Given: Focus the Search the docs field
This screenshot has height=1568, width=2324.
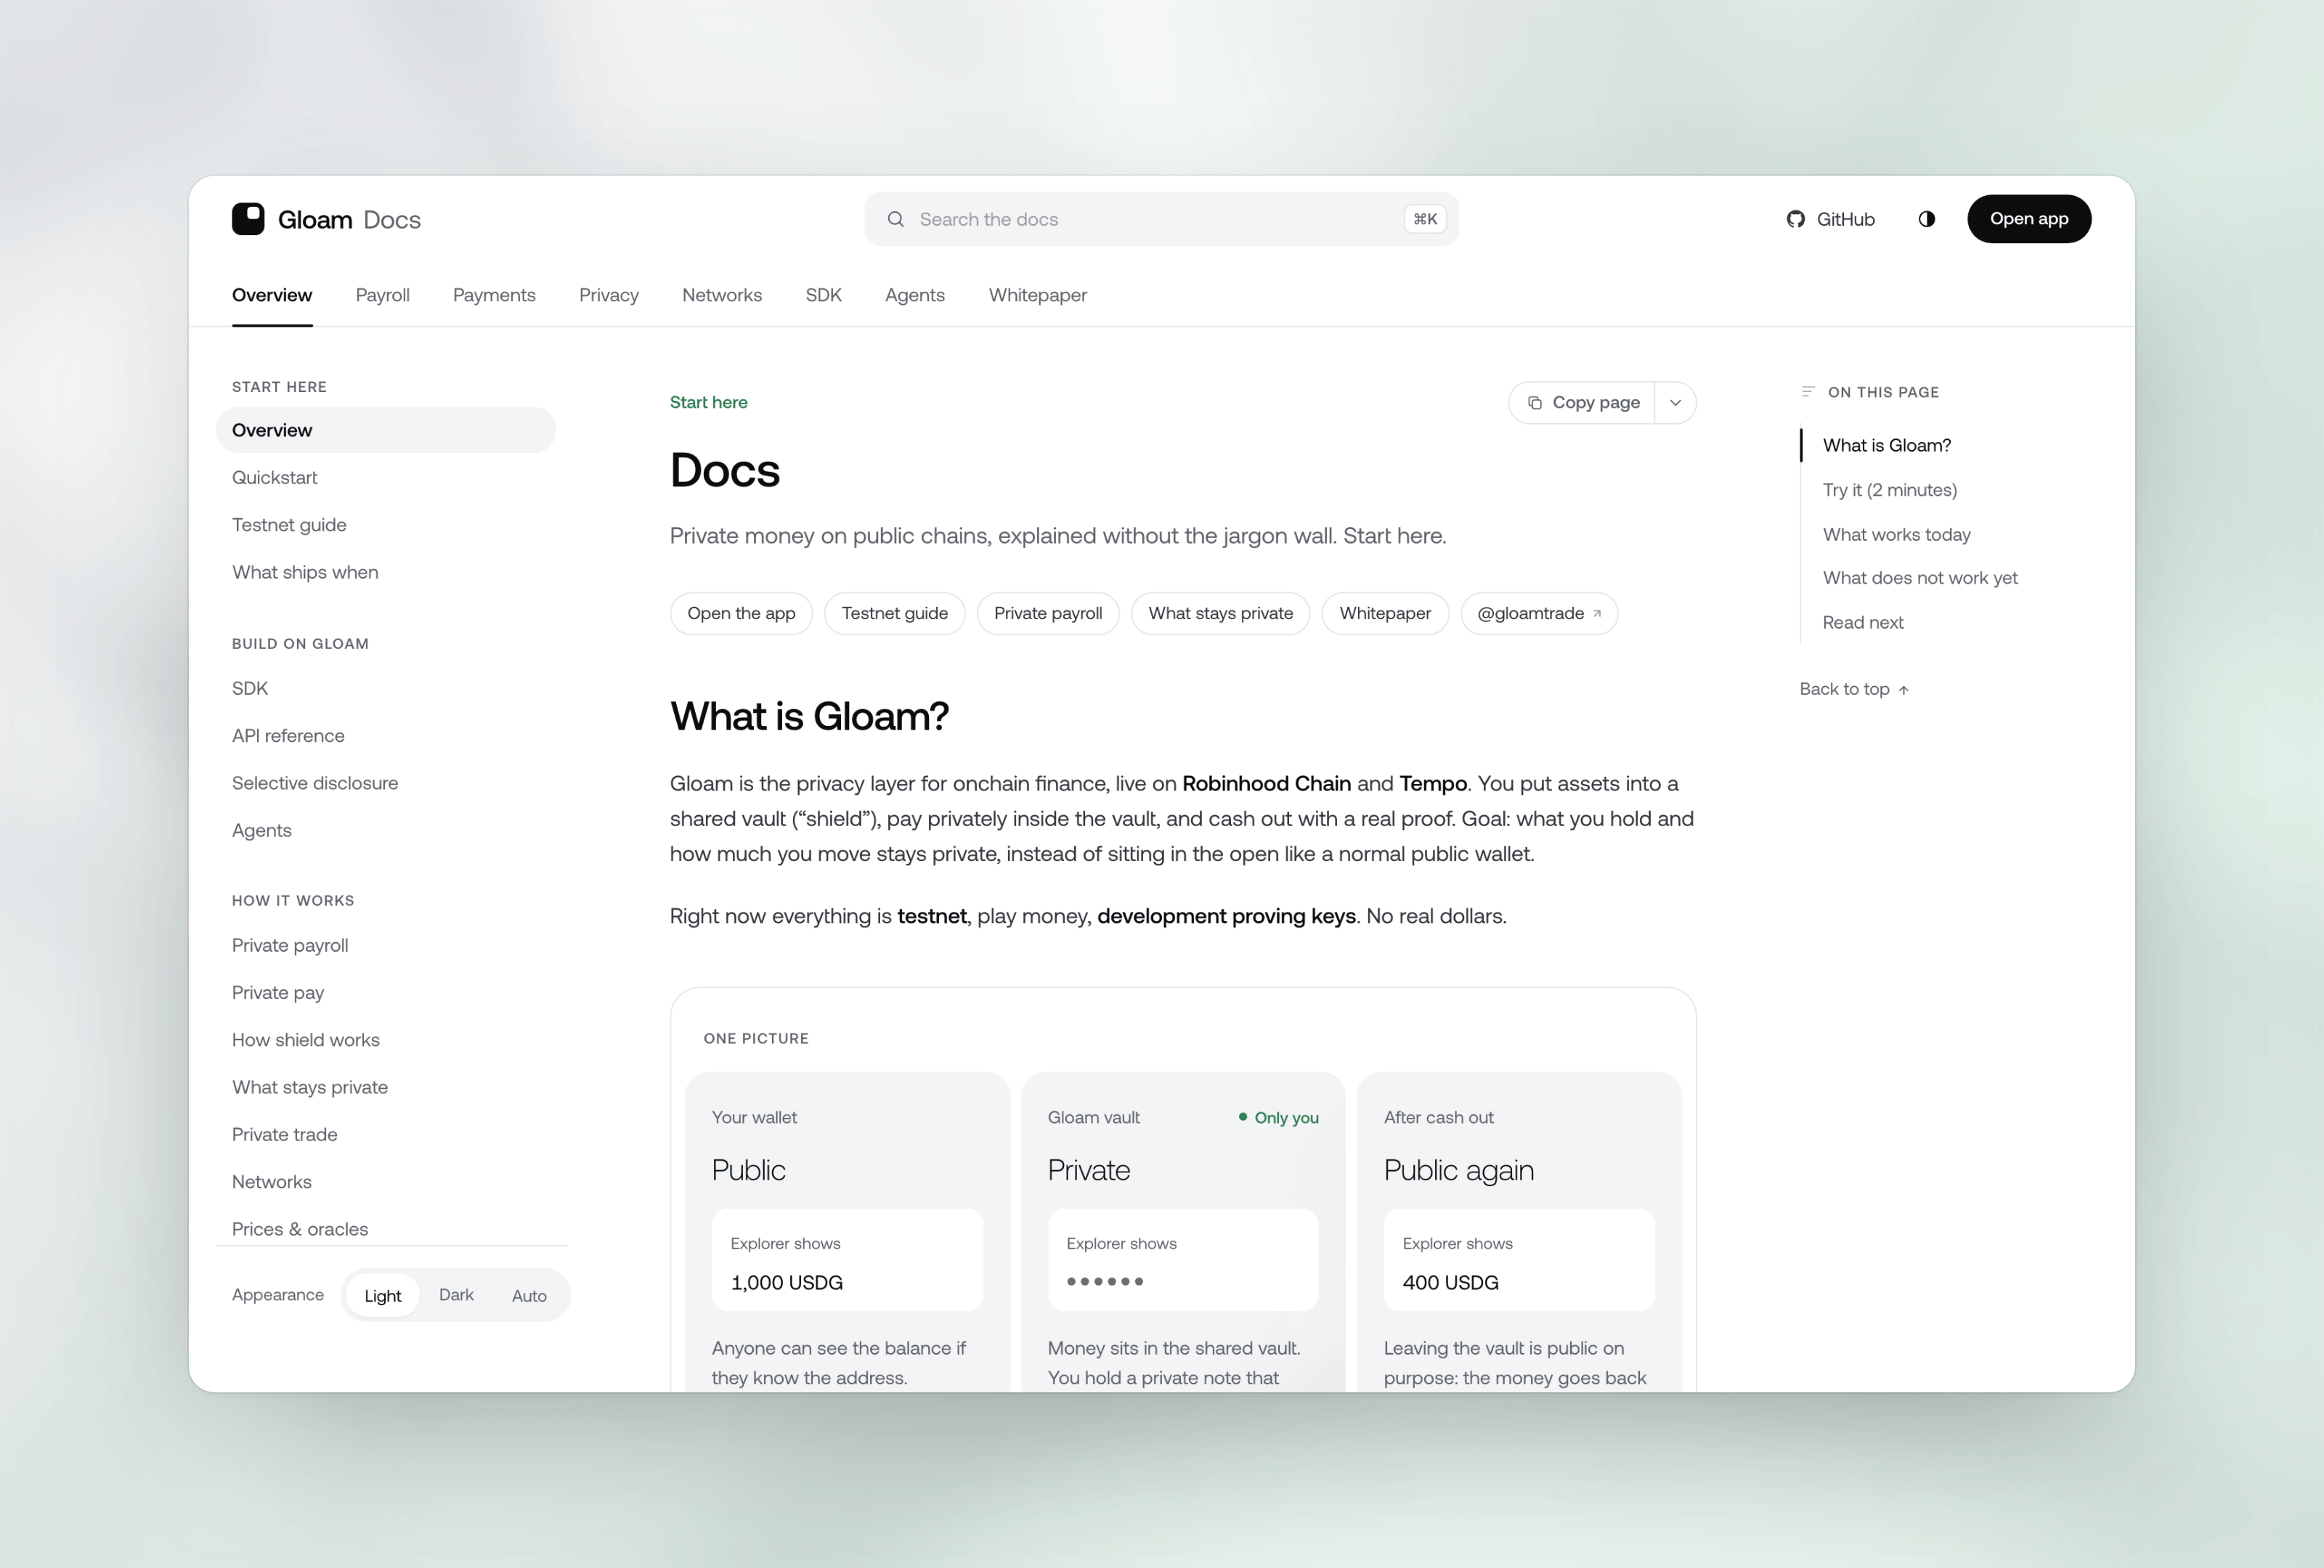Looking at the screenshot, I should 1161,219.
